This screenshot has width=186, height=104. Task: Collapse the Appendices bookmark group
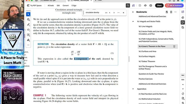133,89
